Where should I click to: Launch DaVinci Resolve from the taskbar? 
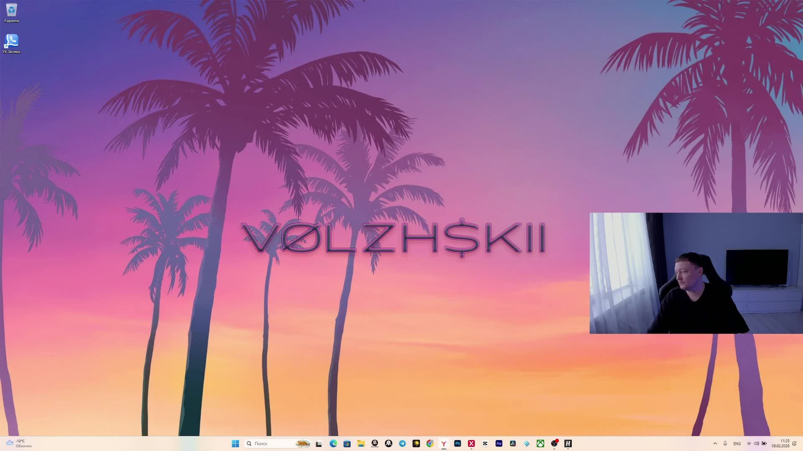tap(512, 443)
